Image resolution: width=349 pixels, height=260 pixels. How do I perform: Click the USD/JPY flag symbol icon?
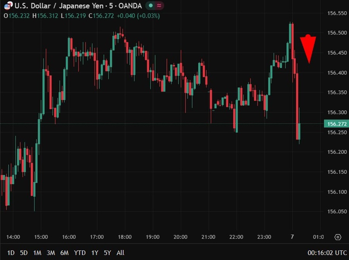[8, 6]
